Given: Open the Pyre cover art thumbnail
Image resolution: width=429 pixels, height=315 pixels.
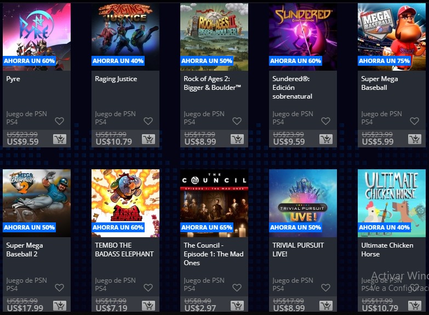Looking at the screenshot, I should [x=37, y=37].
